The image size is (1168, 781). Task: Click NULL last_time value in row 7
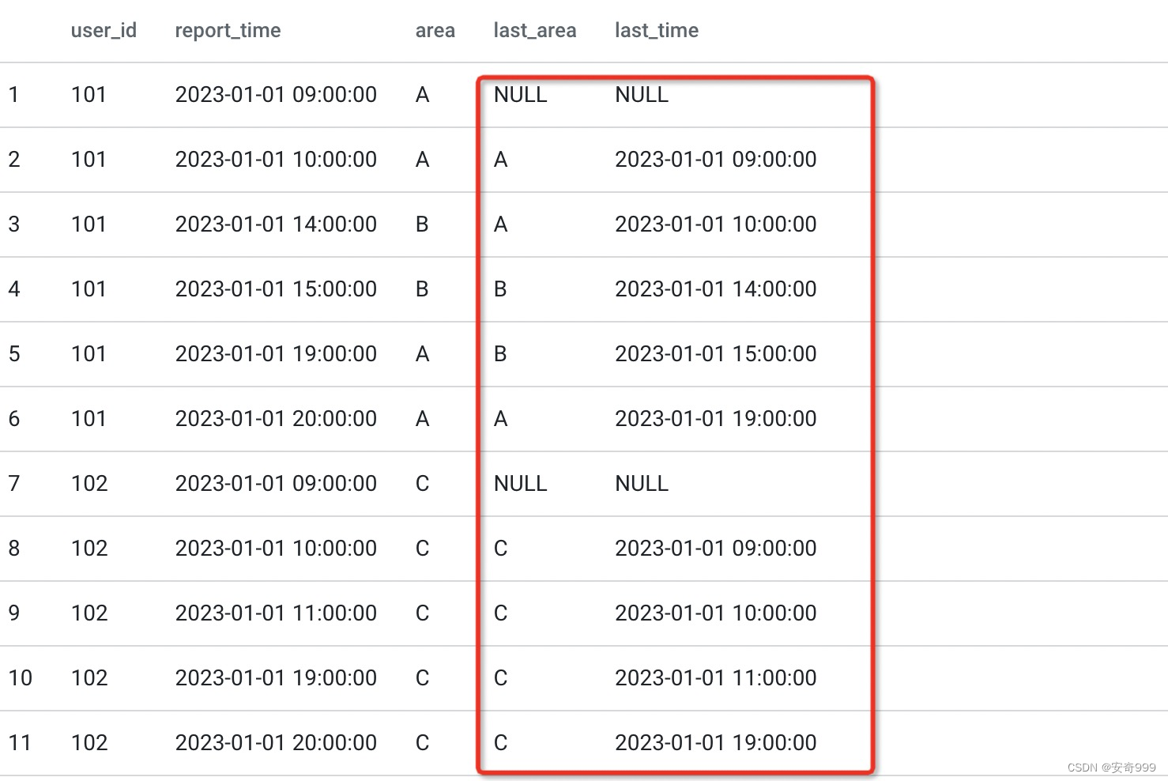(642, 484)
